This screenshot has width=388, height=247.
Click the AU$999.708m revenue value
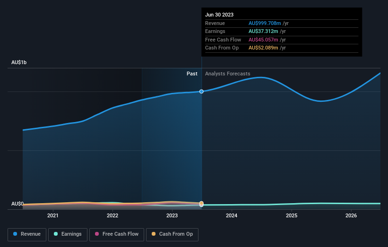click(x=265, y=23)
